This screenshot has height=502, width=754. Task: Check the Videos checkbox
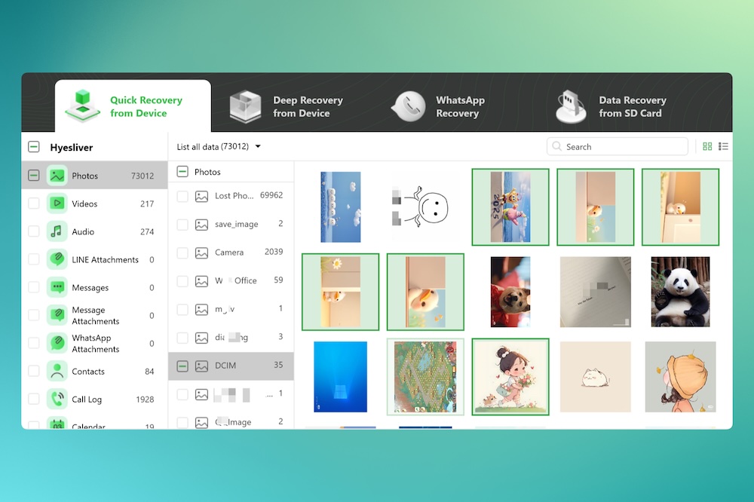(x=34, y=204)
